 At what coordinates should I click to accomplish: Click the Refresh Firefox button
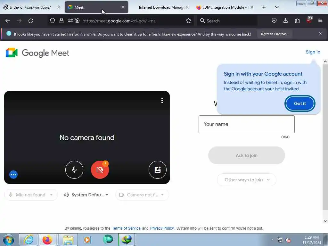pyautogui.click(x=275, y=34)
